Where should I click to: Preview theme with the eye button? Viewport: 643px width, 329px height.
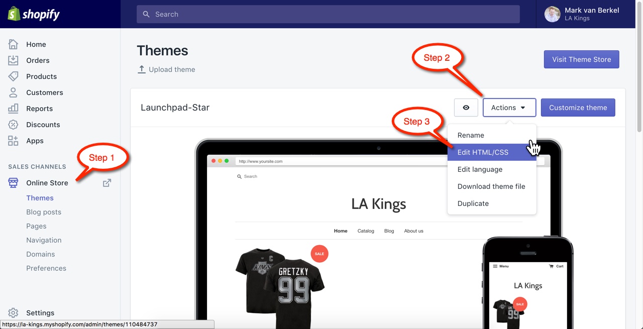click(x=466, y=107)
